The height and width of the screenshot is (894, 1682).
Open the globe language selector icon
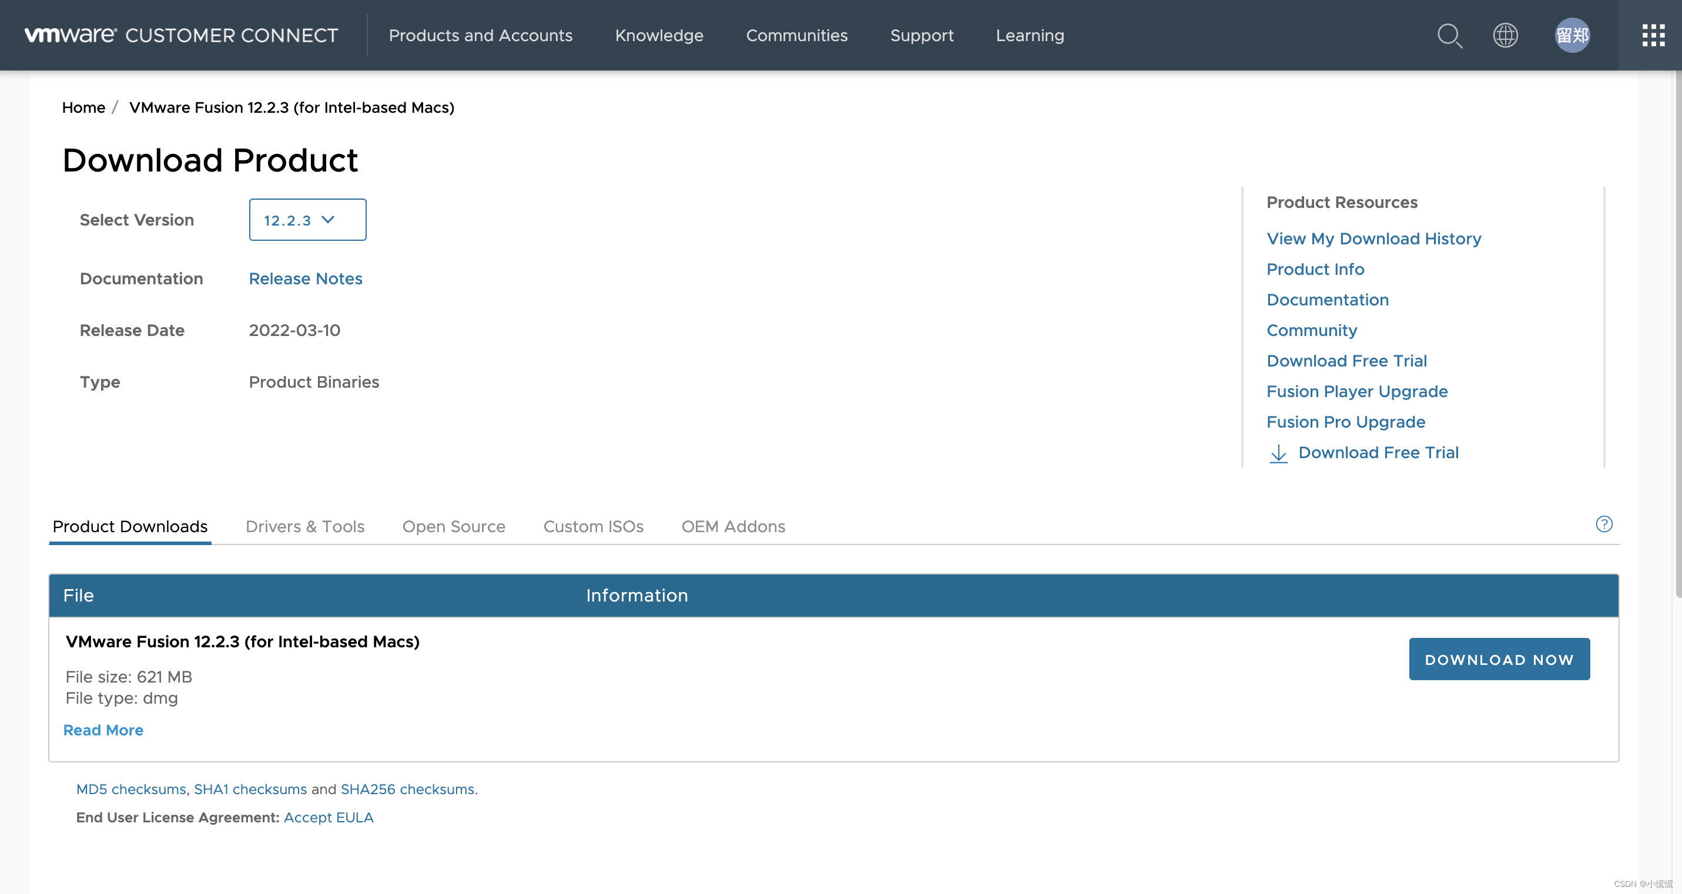coord(1505,35)
